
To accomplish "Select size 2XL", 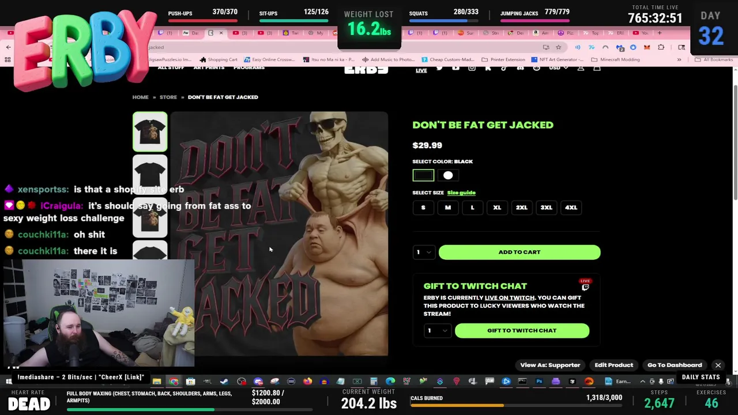I will click(x=521, y=207).
